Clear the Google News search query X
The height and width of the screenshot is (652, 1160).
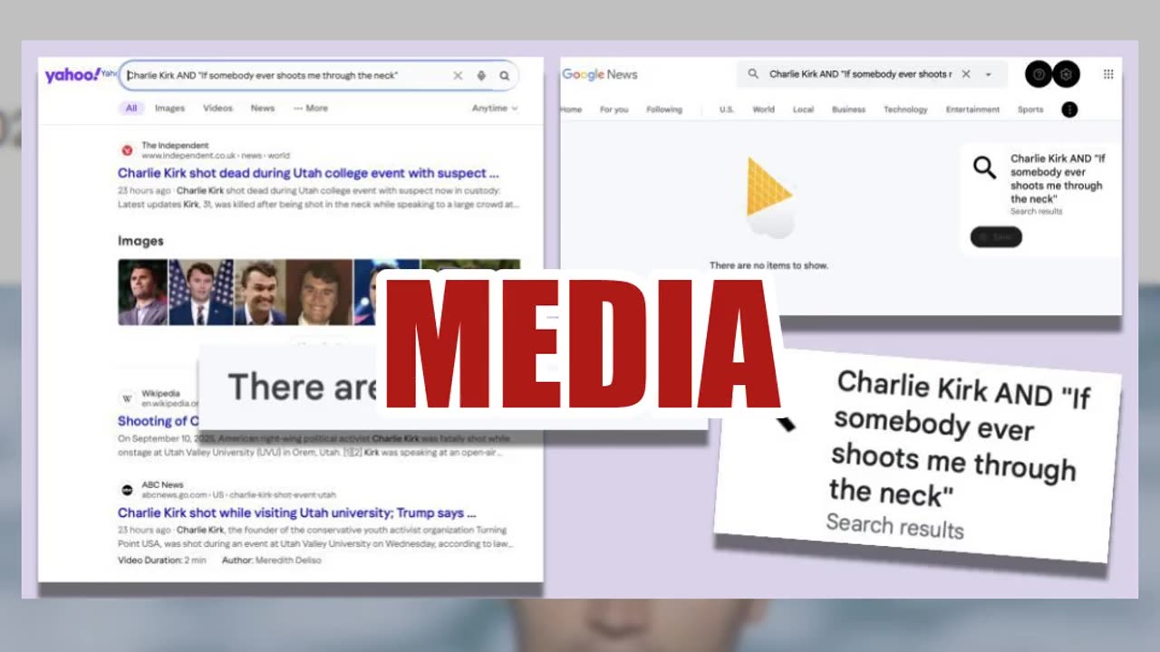click(x=966, y=74)
